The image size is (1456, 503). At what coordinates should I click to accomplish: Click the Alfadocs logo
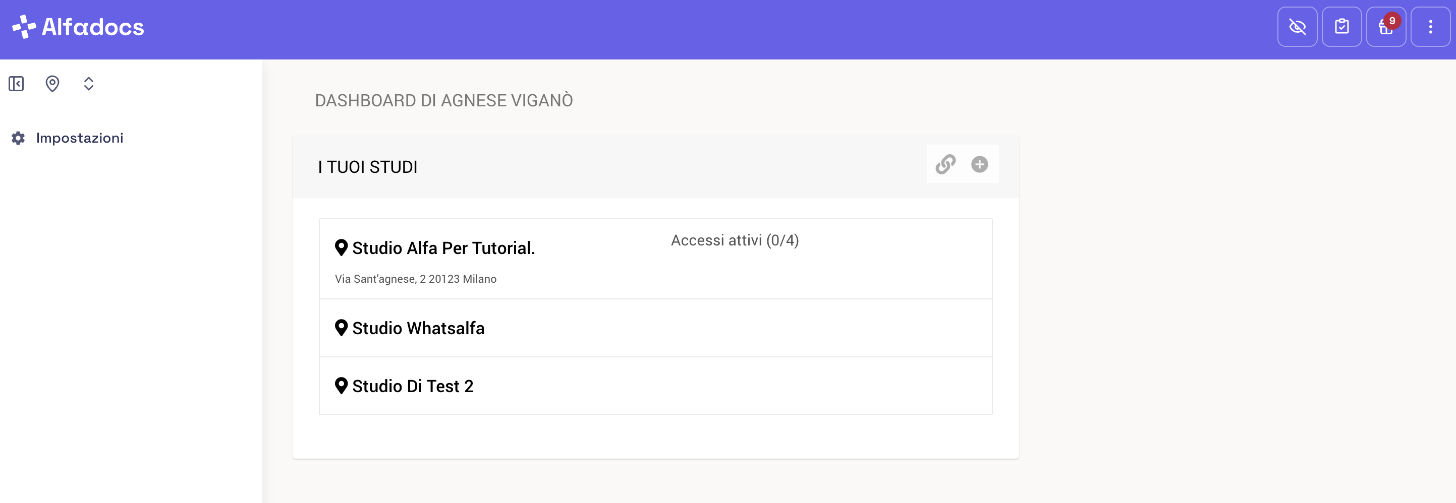(x=78, y=27)
